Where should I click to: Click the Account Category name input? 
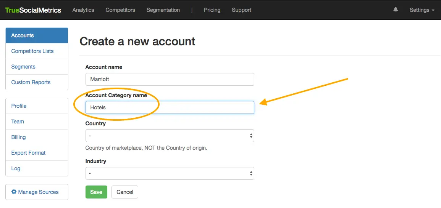tap(170, 107)
